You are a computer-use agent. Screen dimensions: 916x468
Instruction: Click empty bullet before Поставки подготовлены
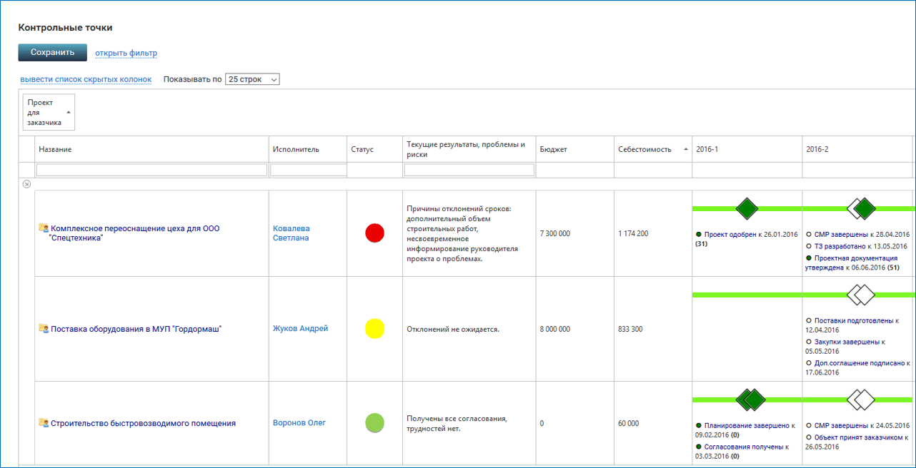[x=809, y=320]
